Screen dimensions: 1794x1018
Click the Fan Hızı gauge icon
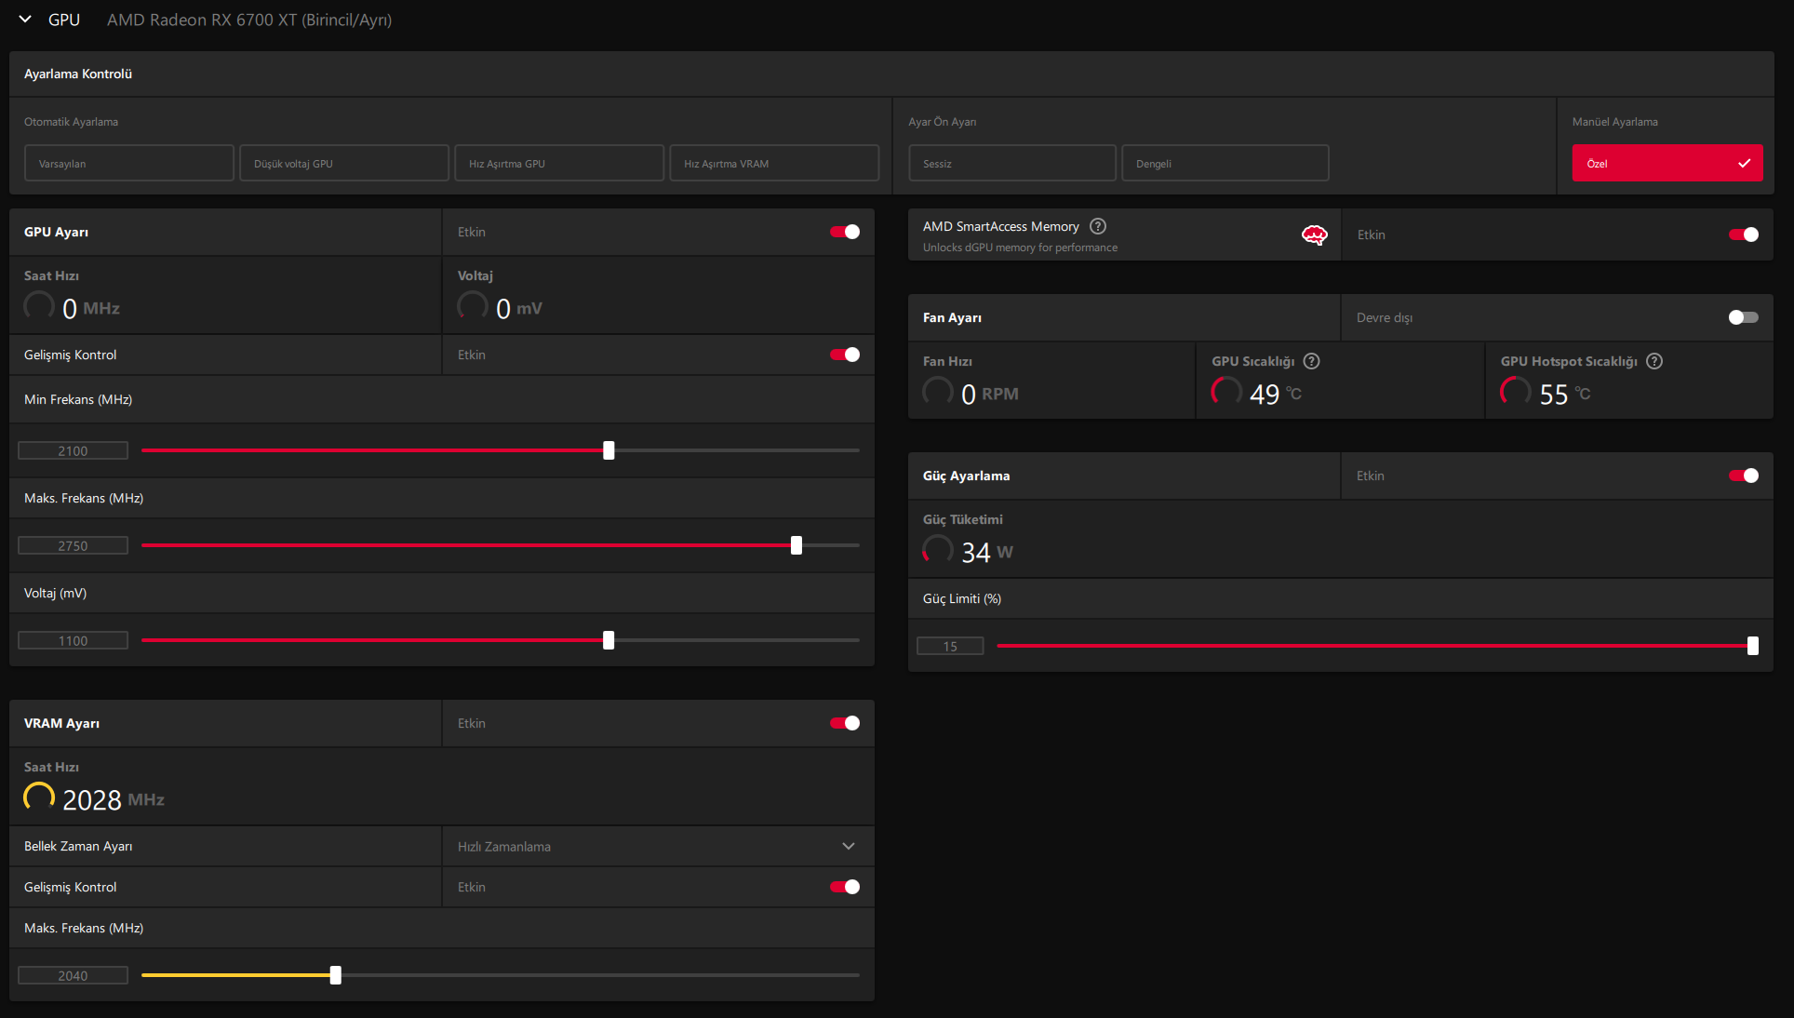(938, 392)
